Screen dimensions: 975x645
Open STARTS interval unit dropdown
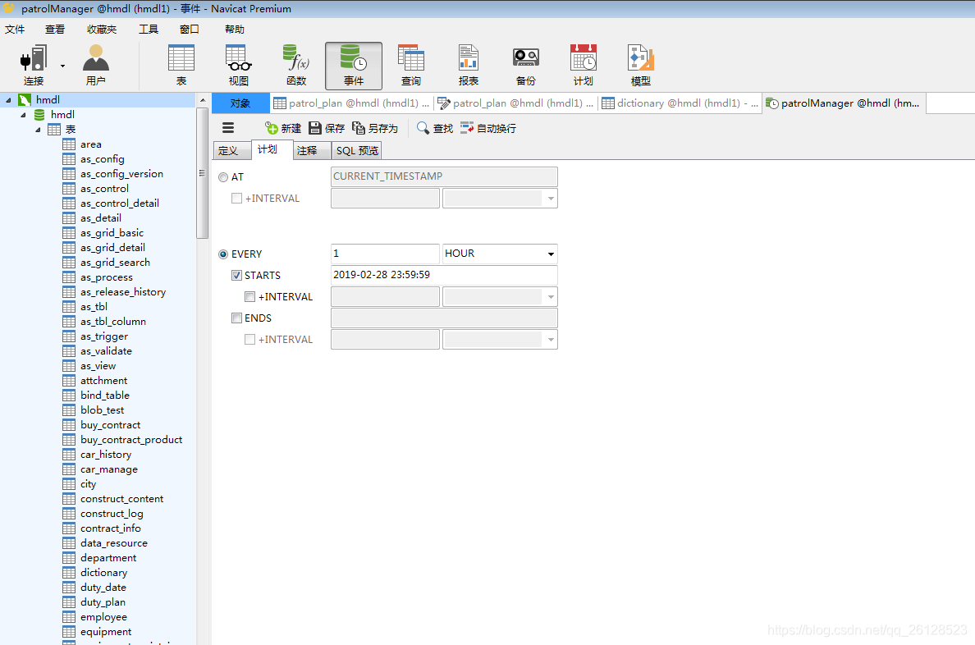551,297
